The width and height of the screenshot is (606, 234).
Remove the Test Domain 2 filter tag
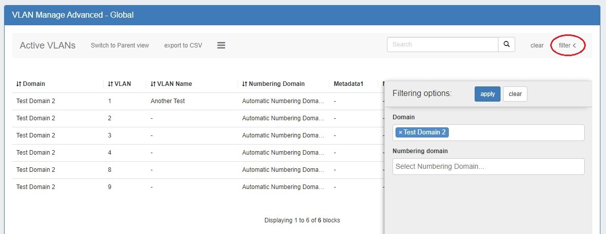click(x=400, y=132)
